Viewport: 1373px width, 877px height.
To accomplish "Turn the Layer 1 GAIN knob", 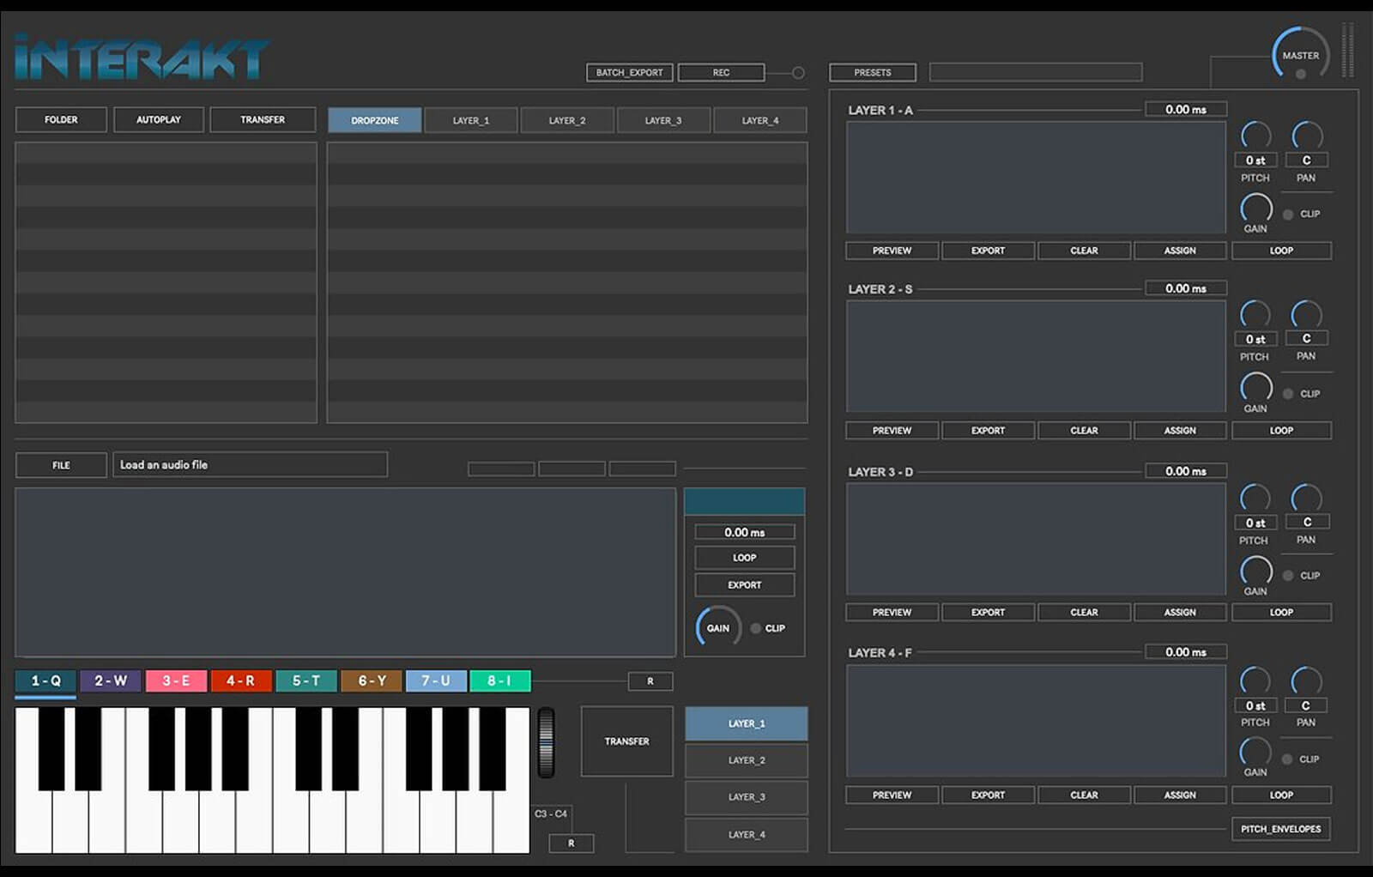I will coord(1255,209).
